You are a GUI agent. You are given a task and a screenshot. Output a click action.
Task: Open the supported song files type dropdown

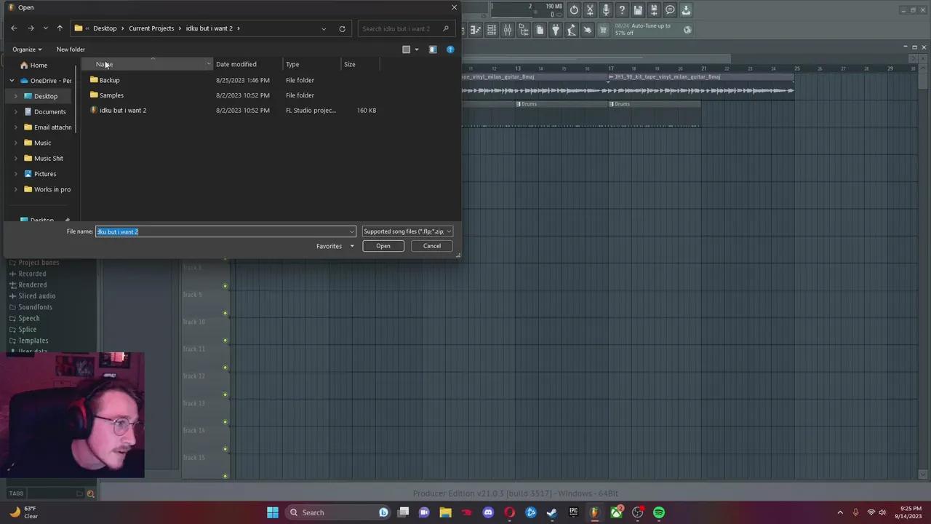click(x=407, y=231)
